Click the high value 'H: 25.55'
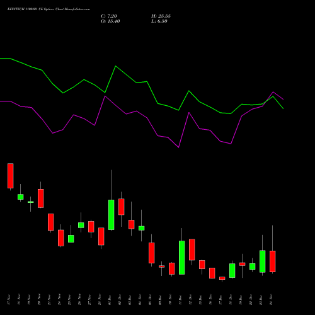This screenshot has height=315, width=315. pyautogui.click(x=161, y=16)
